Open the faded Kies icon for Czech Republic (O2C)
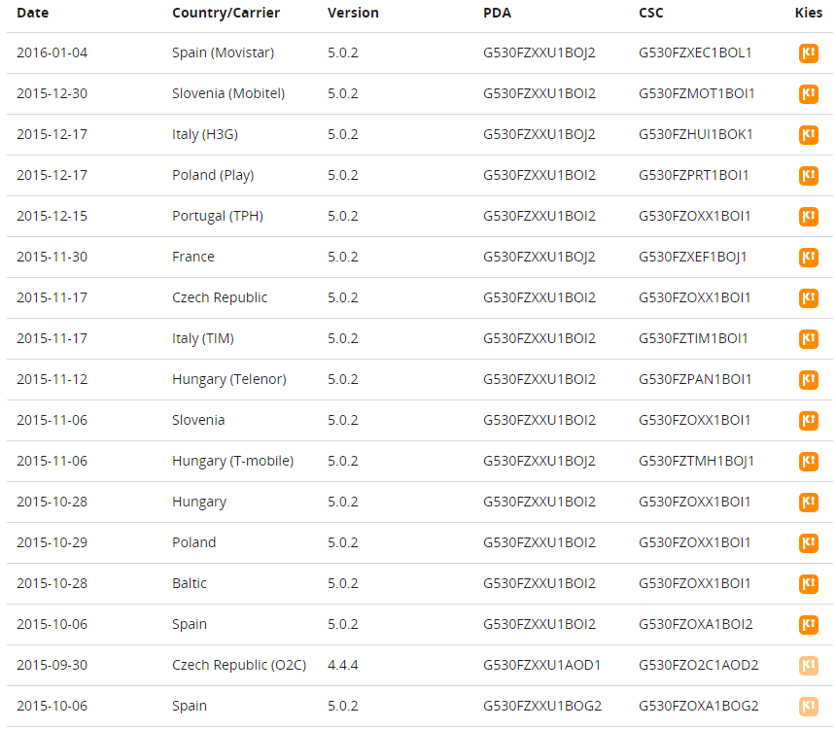 pyautogui.click(x=808, y=666)
